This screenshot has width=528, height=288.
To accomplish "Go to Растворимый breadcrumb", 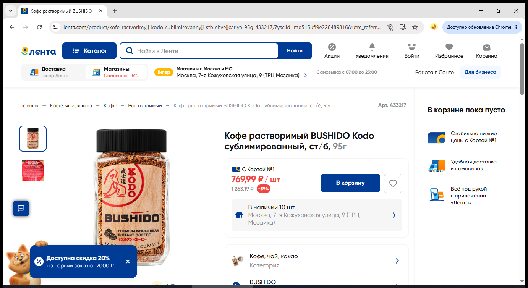I will pos(145,105).
